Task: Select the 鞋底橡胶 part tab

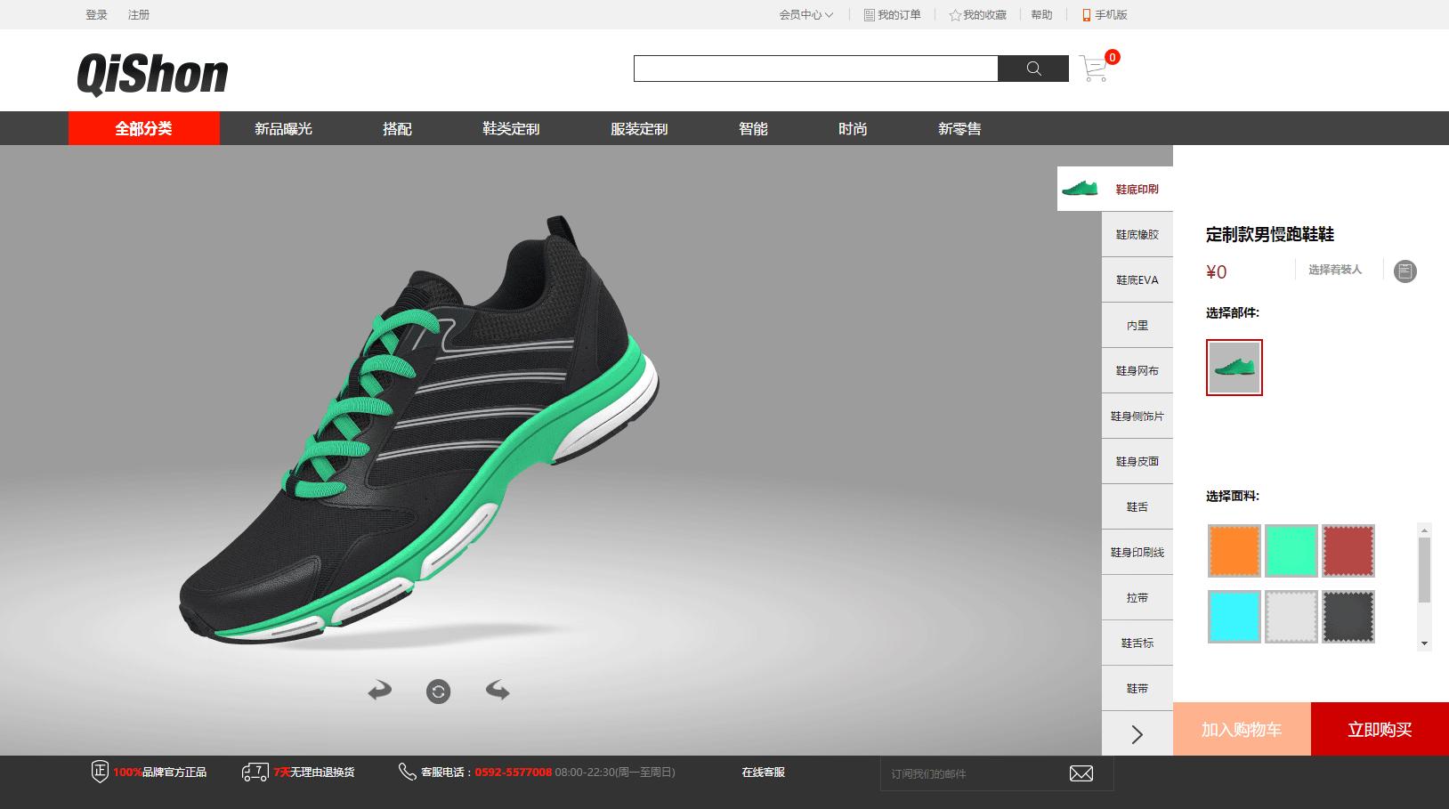Action: click(x=1137, y=235)
